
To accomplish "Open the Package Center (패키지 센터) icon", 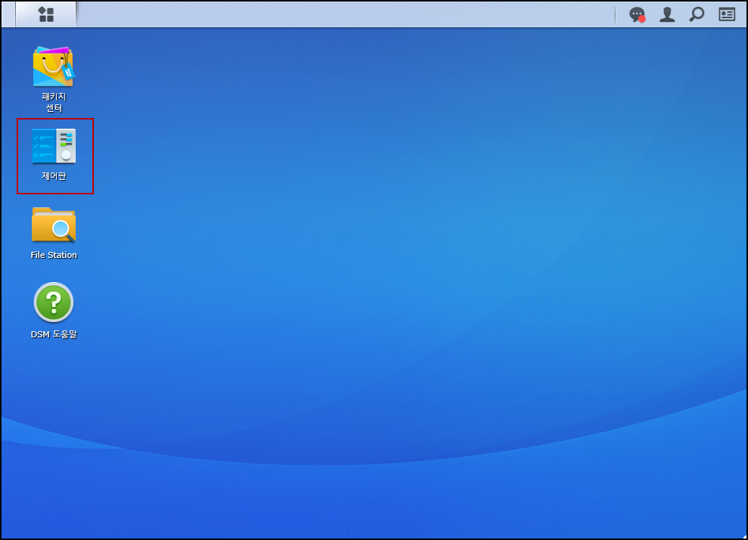I will point(54,79).
